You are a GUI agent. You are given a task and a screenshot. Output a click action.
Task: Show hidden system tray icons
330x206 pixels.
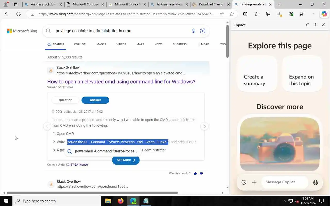coord(284,201)
